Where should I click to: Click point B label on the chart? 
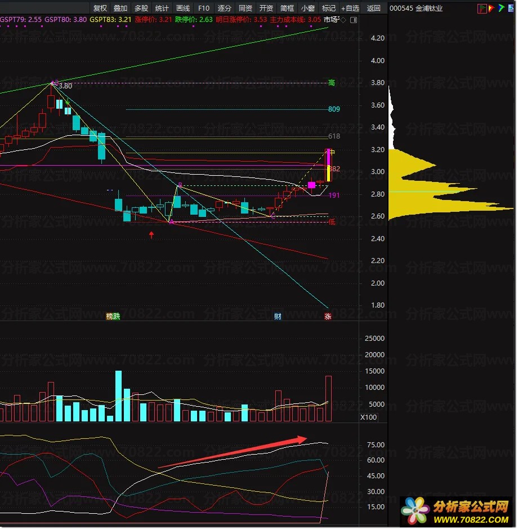coord(180,185)
